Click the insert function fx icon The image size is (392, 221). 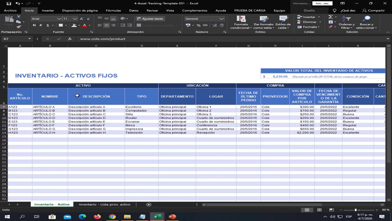pos(70,39)
